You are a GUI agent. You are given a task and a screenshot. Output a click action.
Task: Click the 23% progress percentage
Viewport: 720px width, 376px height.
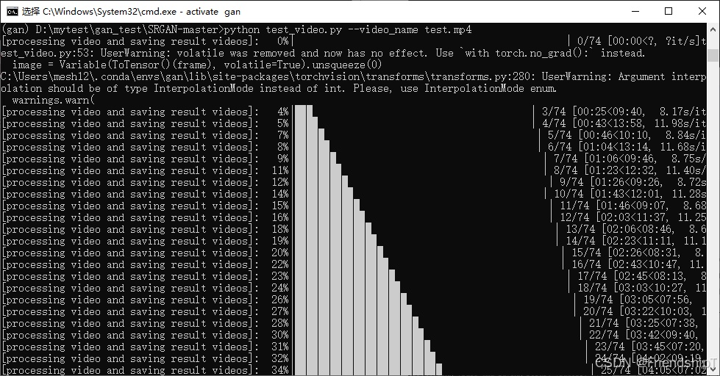280,277
